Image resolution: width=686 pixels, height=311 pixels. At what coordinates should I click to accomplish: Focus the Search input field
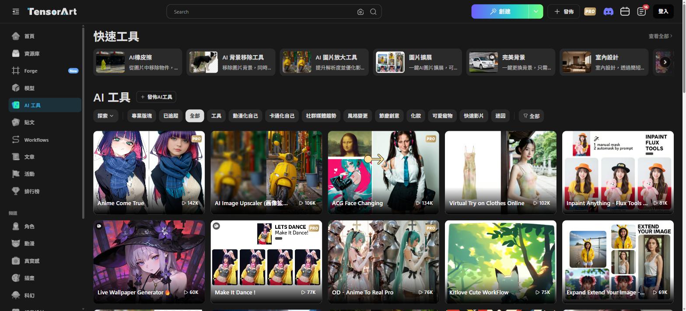pos(262,12)
